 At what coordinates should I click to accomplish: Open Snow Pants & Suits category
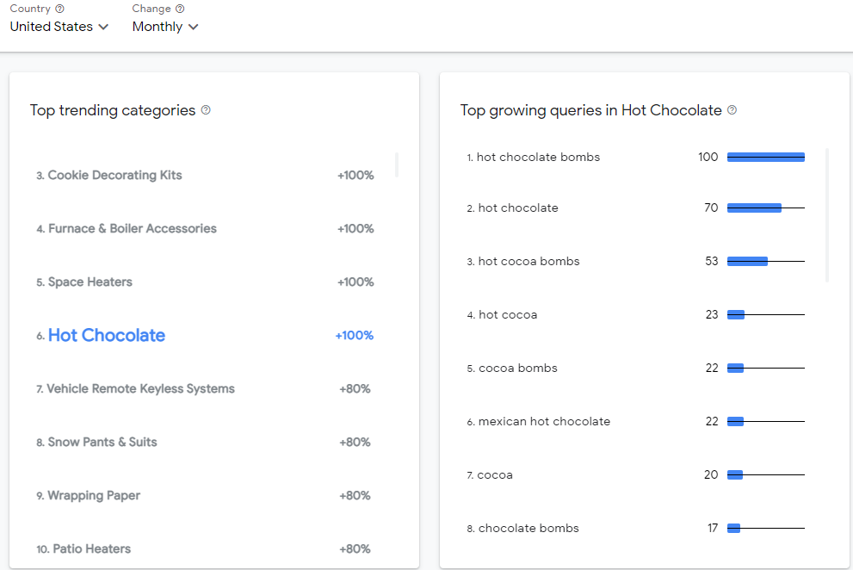pyautogui.click(x=102, y=442)
